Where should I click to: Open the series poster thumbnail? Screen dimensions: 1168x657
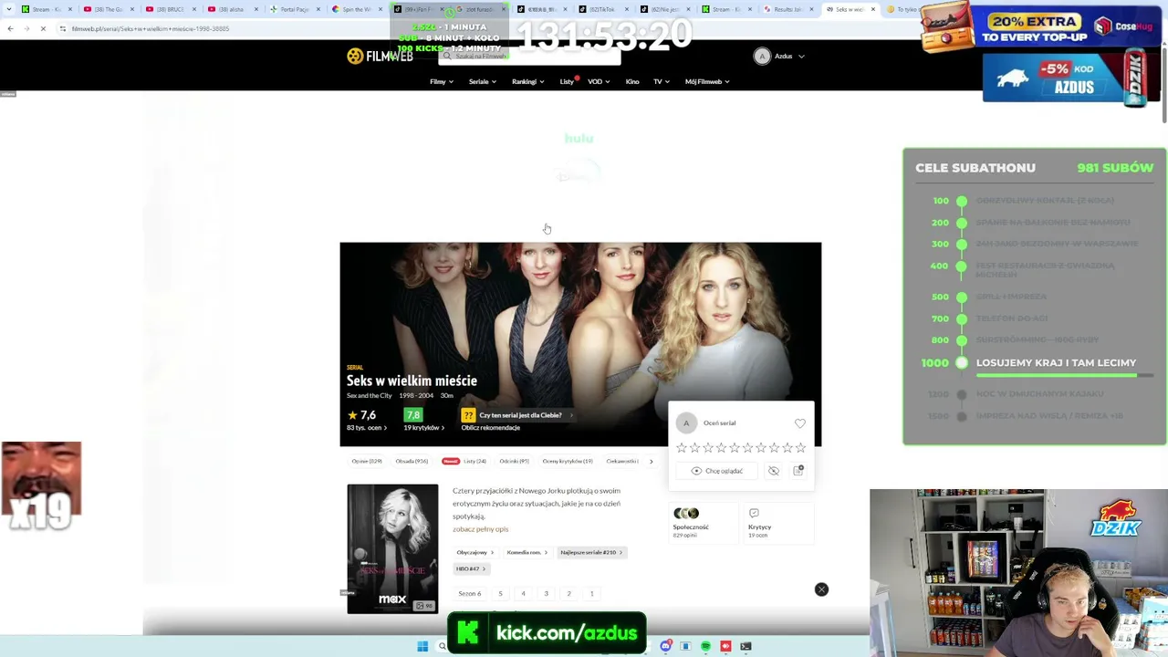click(x=392, y=548)
